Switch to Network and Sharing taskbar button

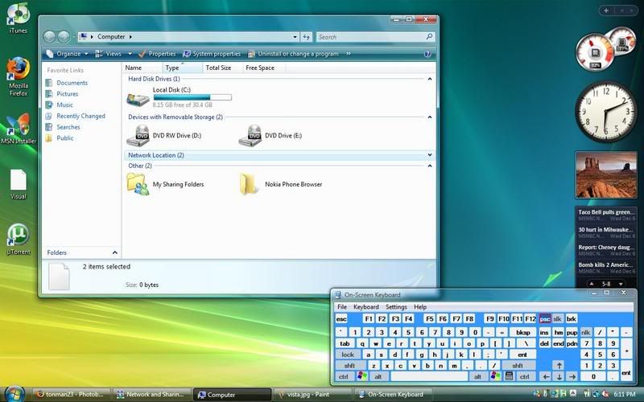pyautogui.click(x=151, y=395)
